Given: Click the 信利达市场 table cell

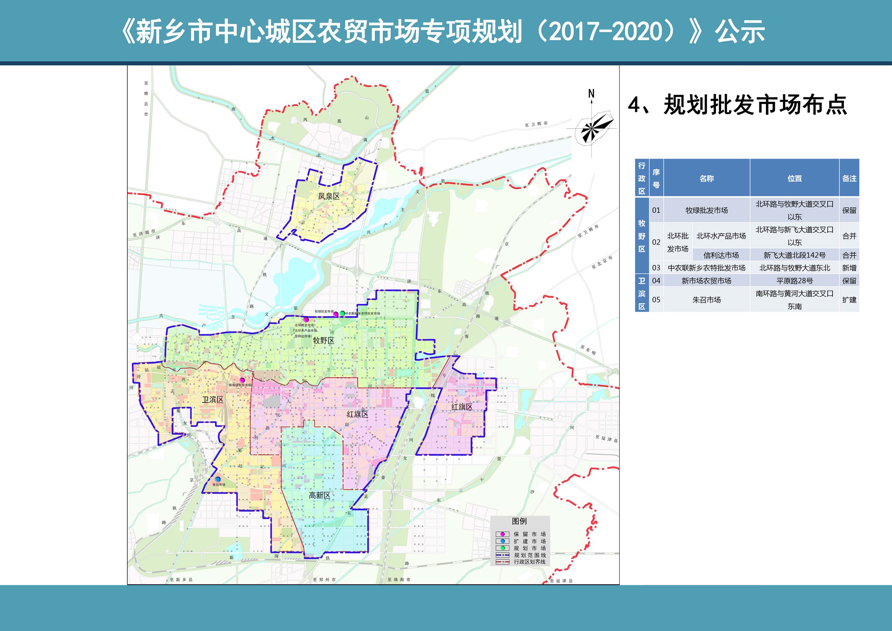Looking at the screenshot, I should [x=721, y=255].
